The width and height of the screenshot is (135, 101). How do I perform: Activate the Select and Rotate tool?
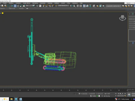pos(18,6)
